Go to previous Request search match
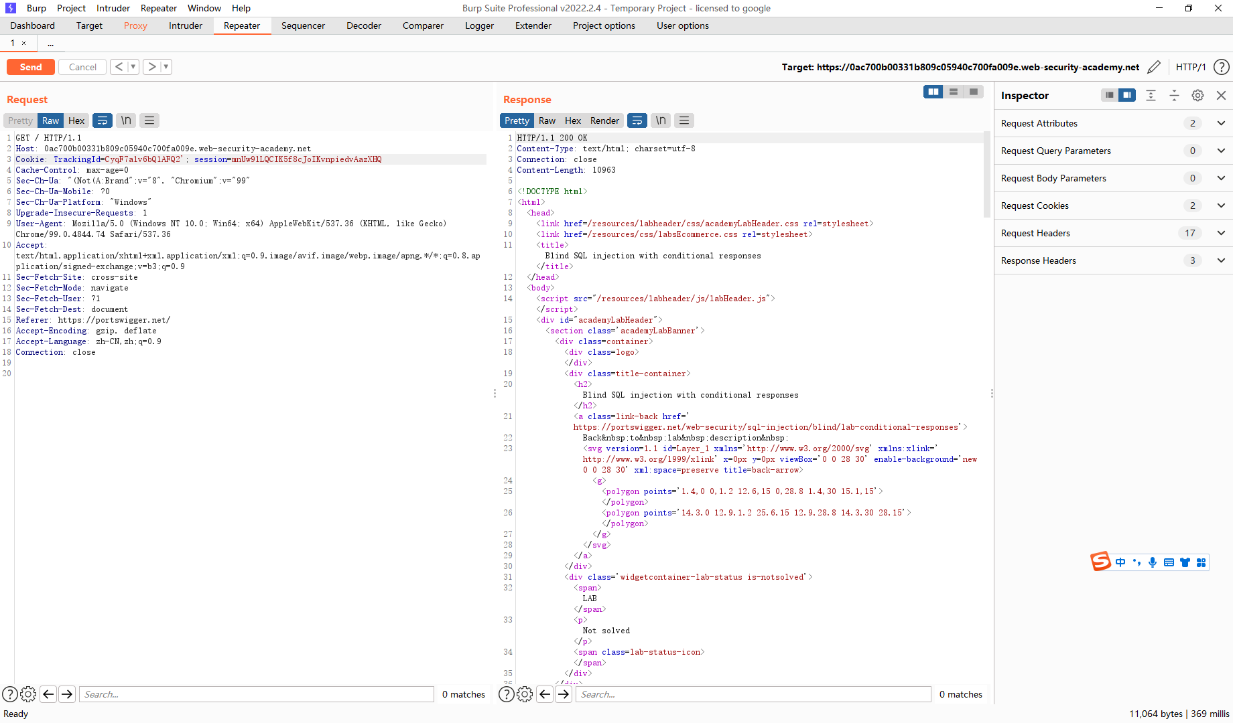Viewport: 1233px width, 723px height. tap(48, 694)
